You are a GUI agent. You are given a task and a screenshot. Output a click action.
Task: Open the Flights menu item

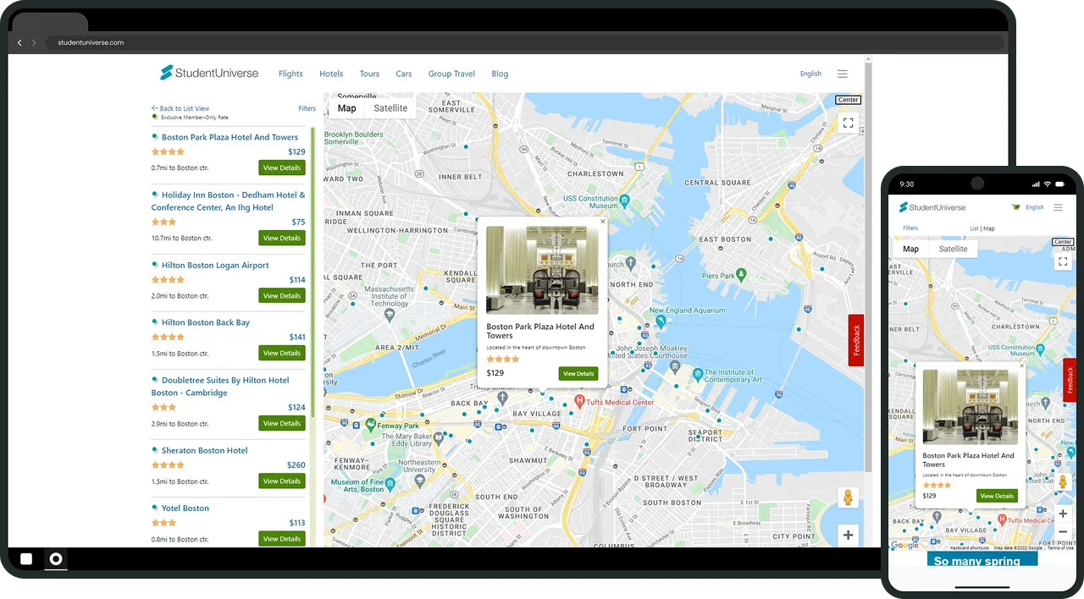tap(290, 74)
